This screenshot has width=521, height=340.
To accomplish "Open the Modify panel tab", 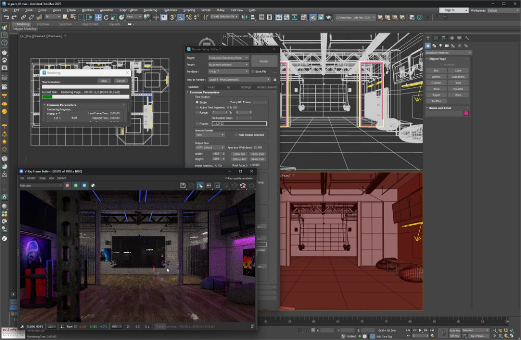I will tap(436, 38).
